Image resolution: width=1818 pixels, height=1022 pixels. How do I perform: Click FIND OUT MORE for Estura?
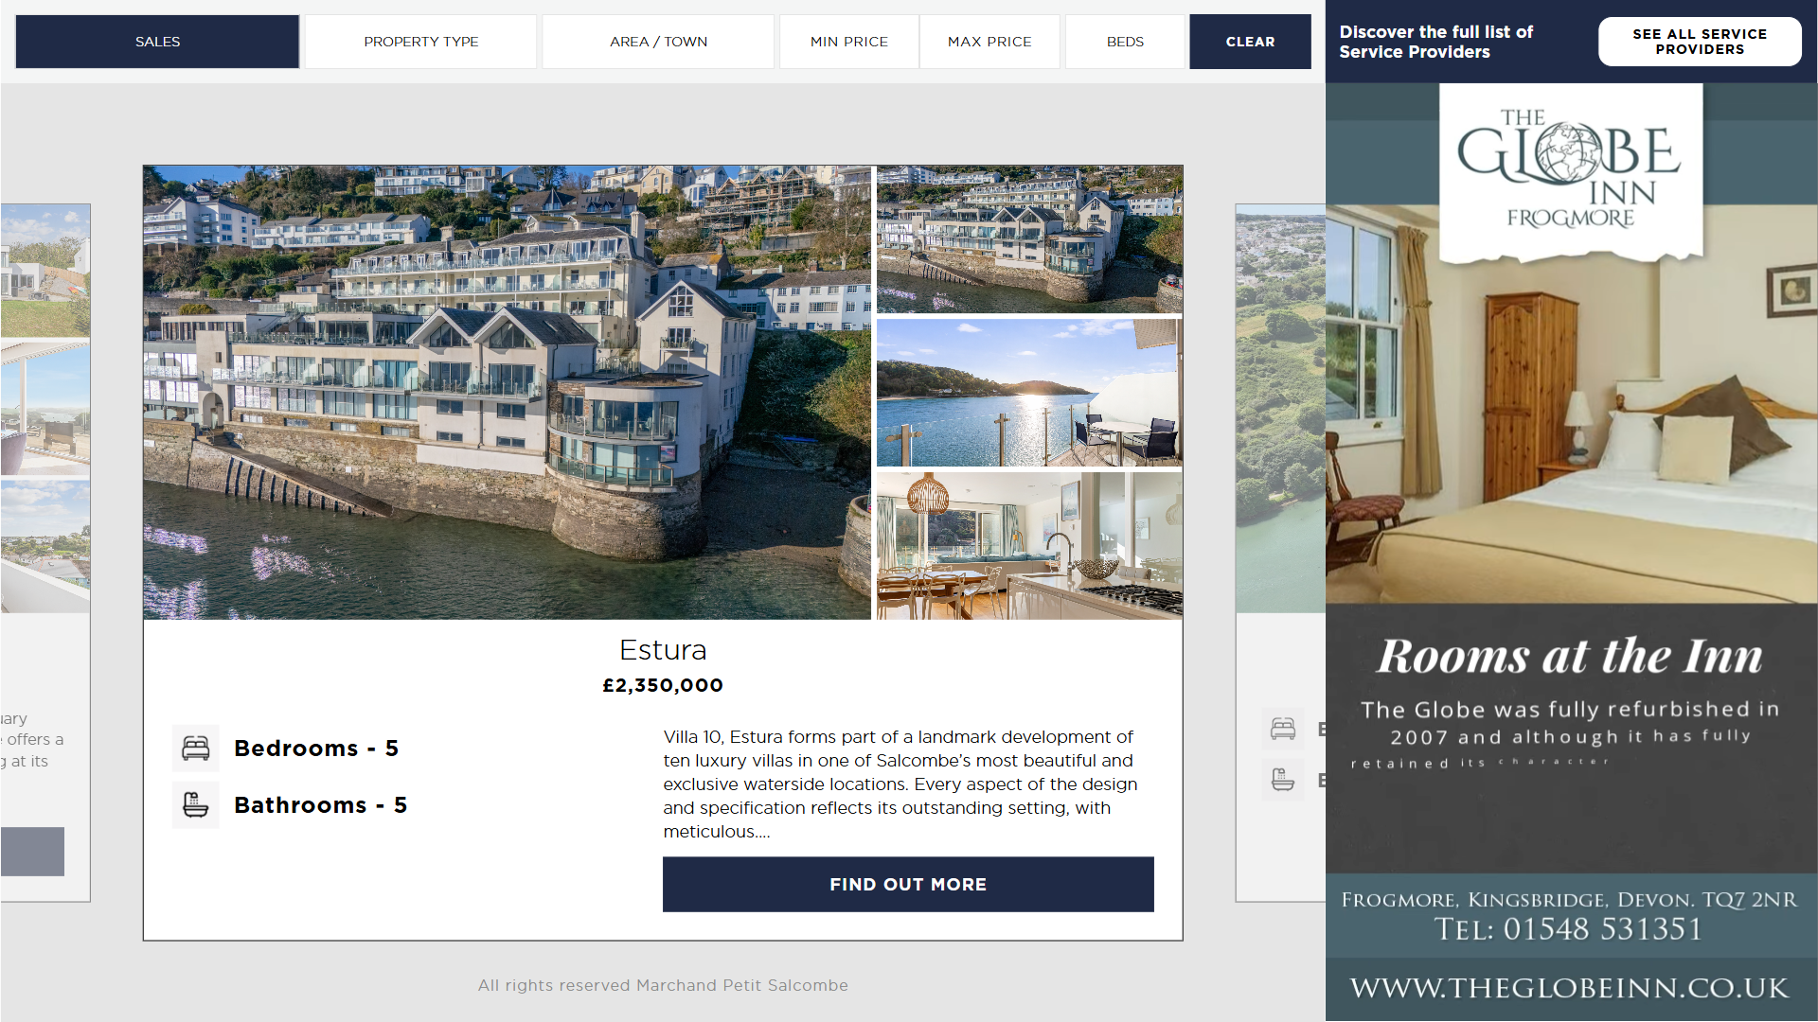click(x=908, y=885)
